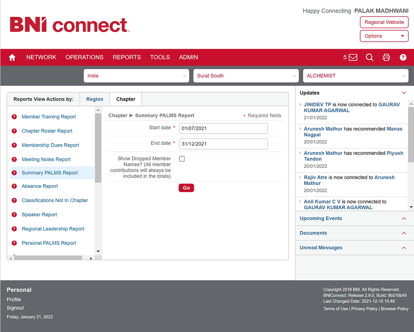414x332 pixels.
Task: Click help icon beside Member Training Report
Action: pos(14,117)
